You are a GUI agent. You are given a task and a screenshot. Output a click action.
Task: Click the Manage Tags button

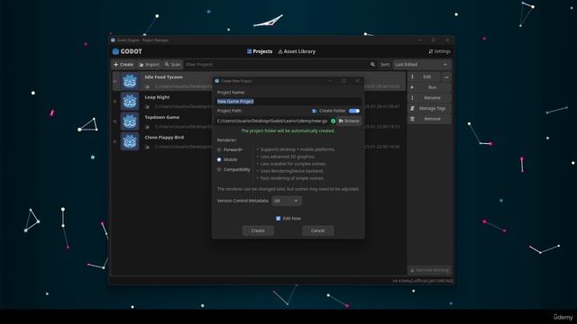(429, 108)
